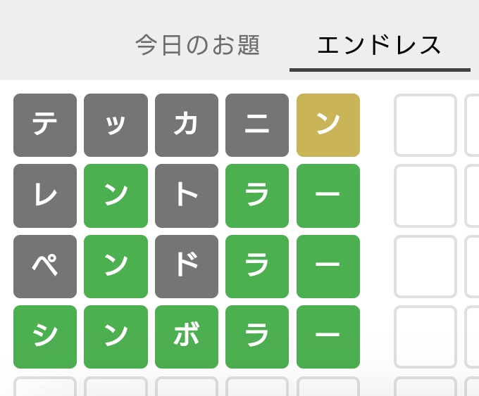Click the gray small ッ tile
The image size is (479, 396).
pyautogui.click(x=116, y=125)
